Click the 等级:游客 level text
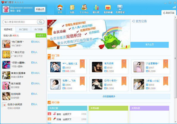 pos(15,11)
